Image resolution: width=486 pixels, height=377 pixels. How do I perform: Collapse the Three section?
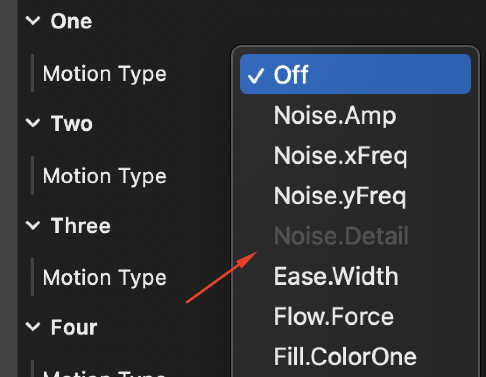point(34,226)
